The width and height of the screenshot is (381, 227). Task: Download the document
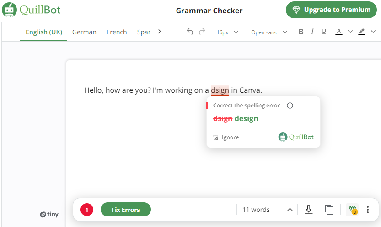(309, 210)
